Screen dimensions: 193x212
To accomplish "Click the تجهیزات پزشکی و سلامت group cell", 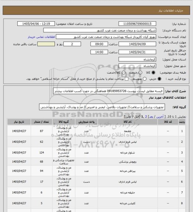I will point(64,162).
